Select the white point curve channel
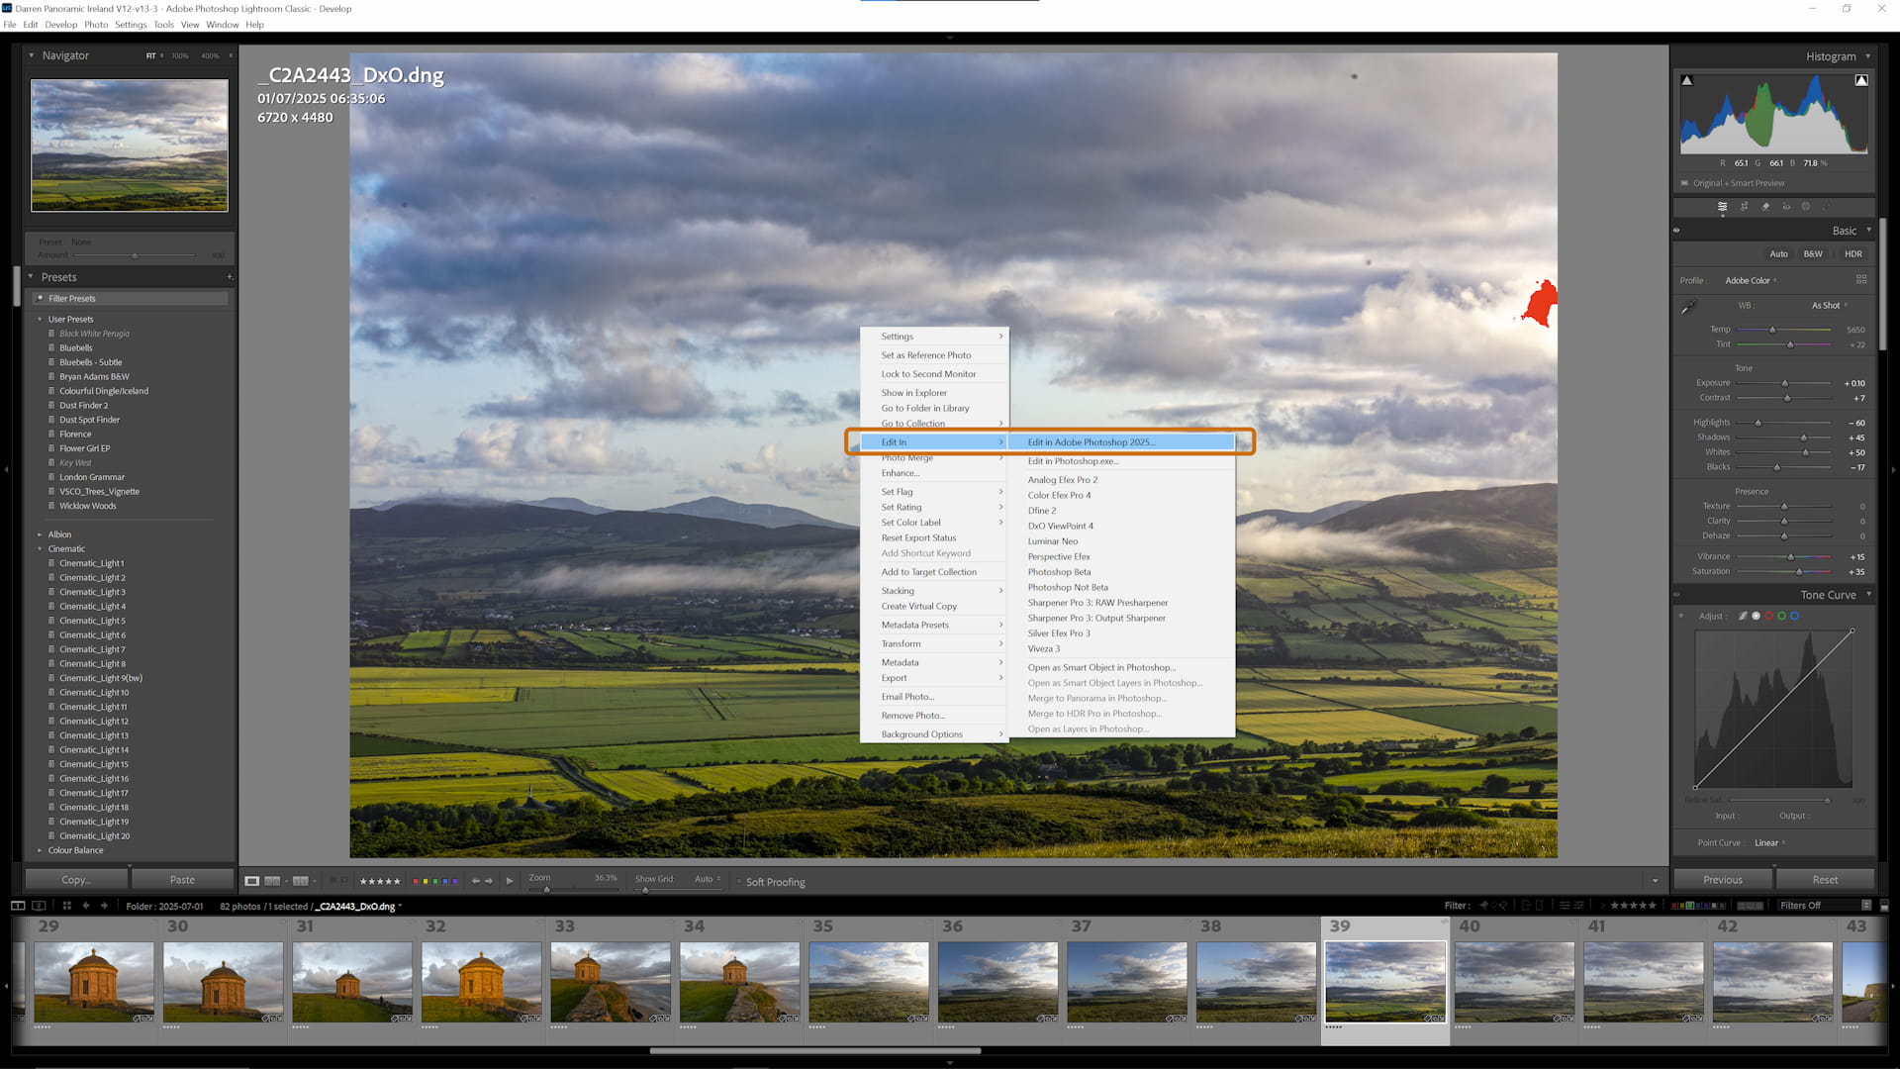Image resolution: width=1900 pixels, height=1069 pixels. click(x=1757, y=617)
